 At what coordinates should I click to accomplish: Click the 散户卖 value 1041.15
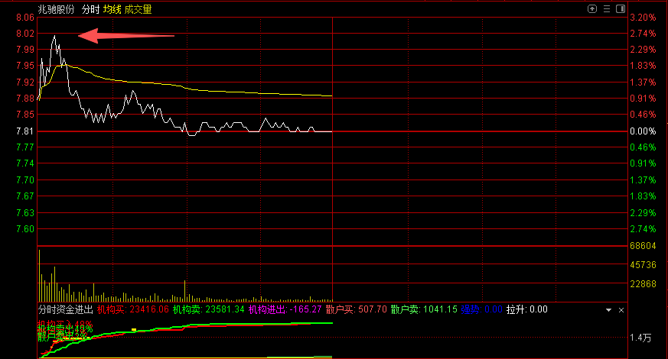point(438,309)
